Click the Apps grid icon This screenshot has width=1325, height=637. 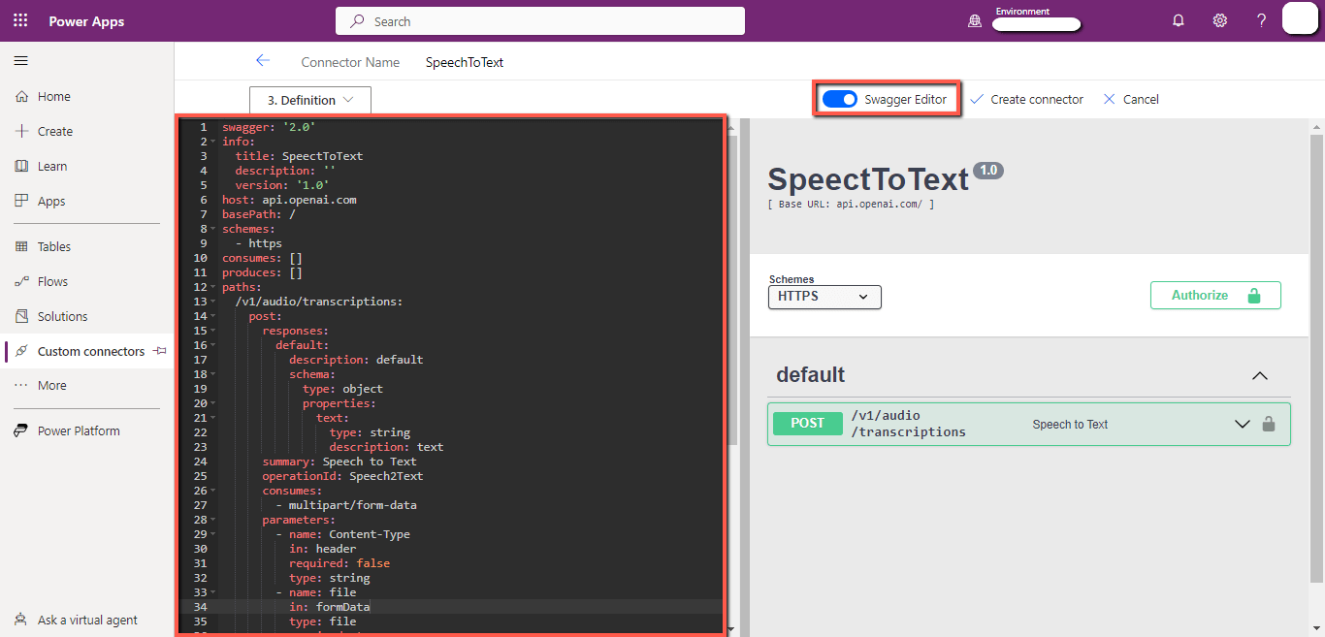click(x=21, y=201)
